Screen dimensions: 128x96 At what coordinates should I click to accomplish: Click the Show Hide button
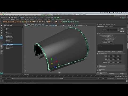coord(122,31)
